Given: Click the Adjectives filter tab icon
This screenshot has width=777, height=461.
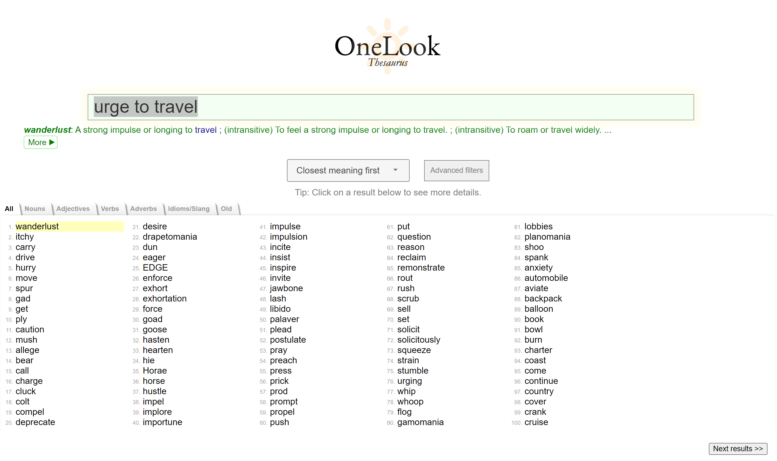Looking at the screenshot, I should pos(72,209).
